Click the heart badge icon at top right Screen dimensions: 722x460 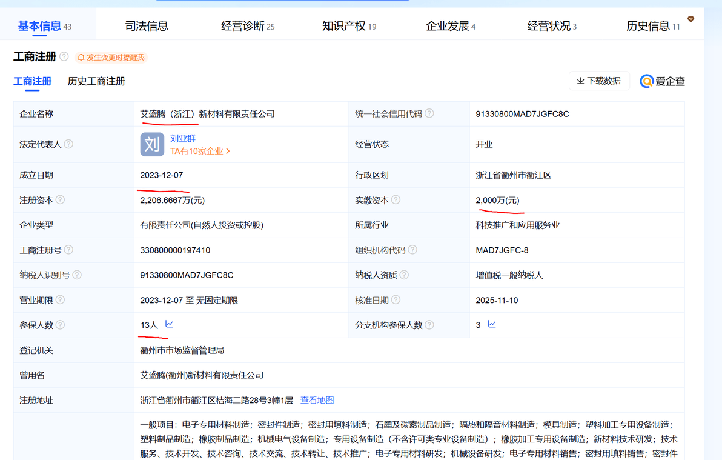pos(691,19)
